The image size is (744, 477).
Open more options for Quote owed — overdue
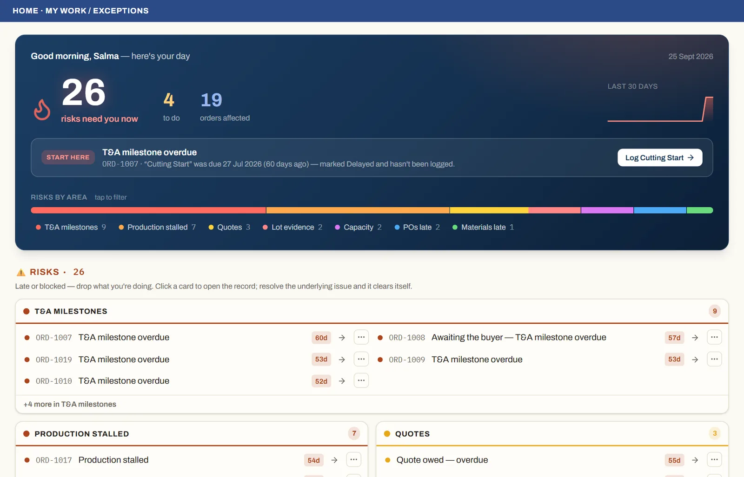coord(714,460)
